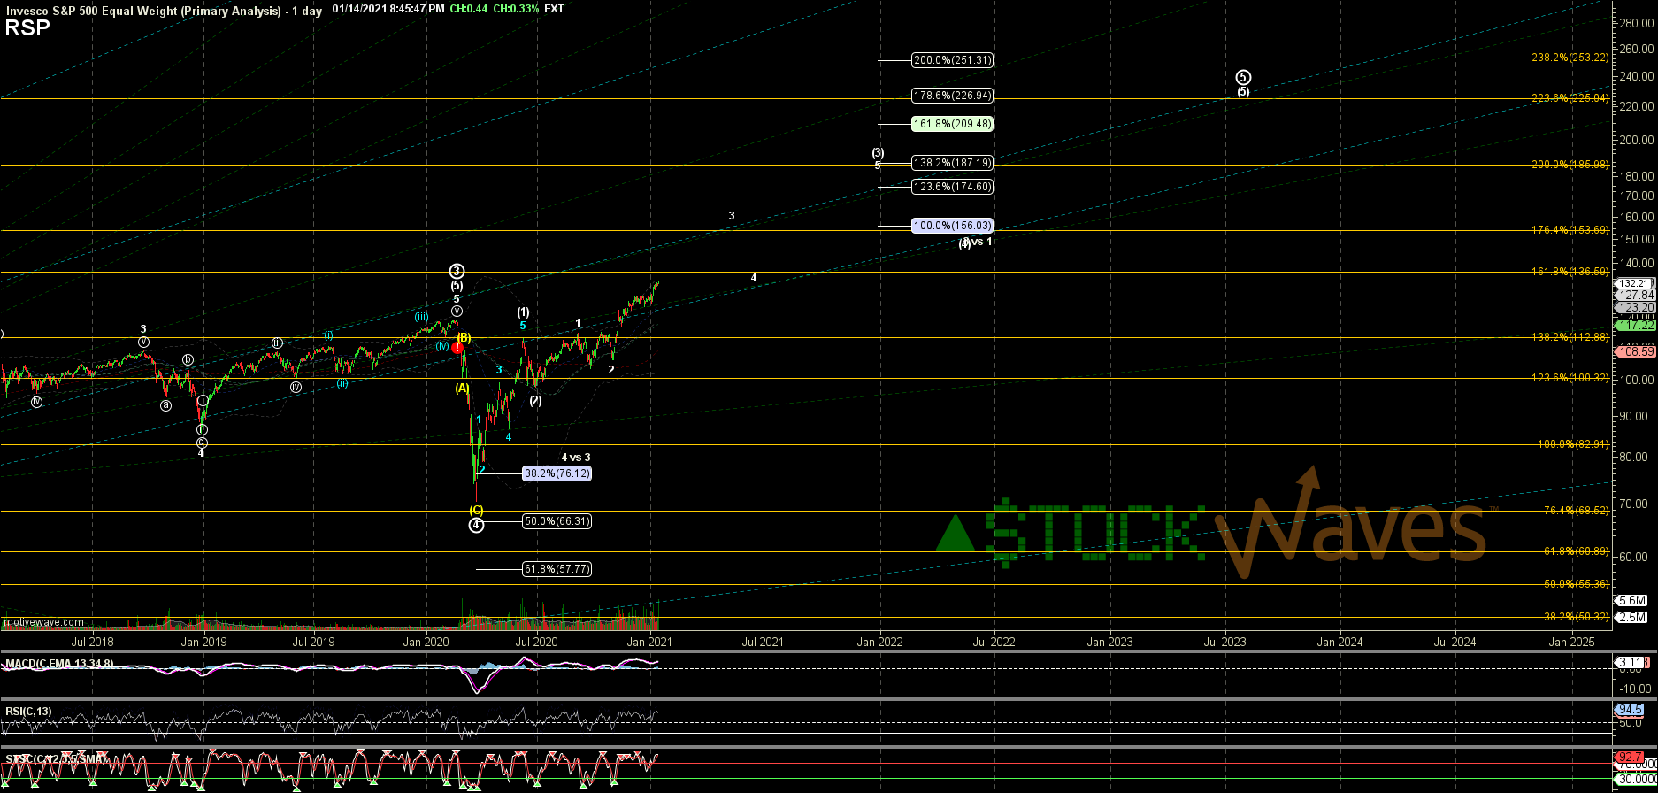The height and width of the screenshot is (793, 1658).
Task: Click the orange 76.4%(68.52) level label
Action: pyautogui.click(x=1576, y=511)
